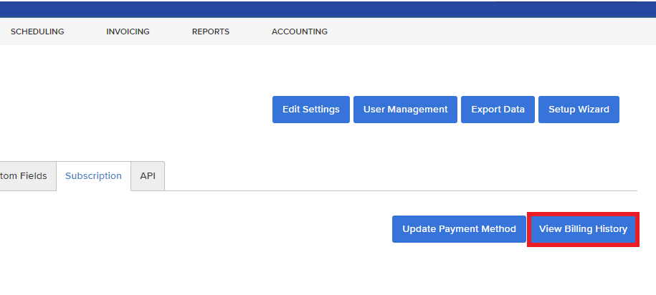Open the API tab

pos(148,176)
